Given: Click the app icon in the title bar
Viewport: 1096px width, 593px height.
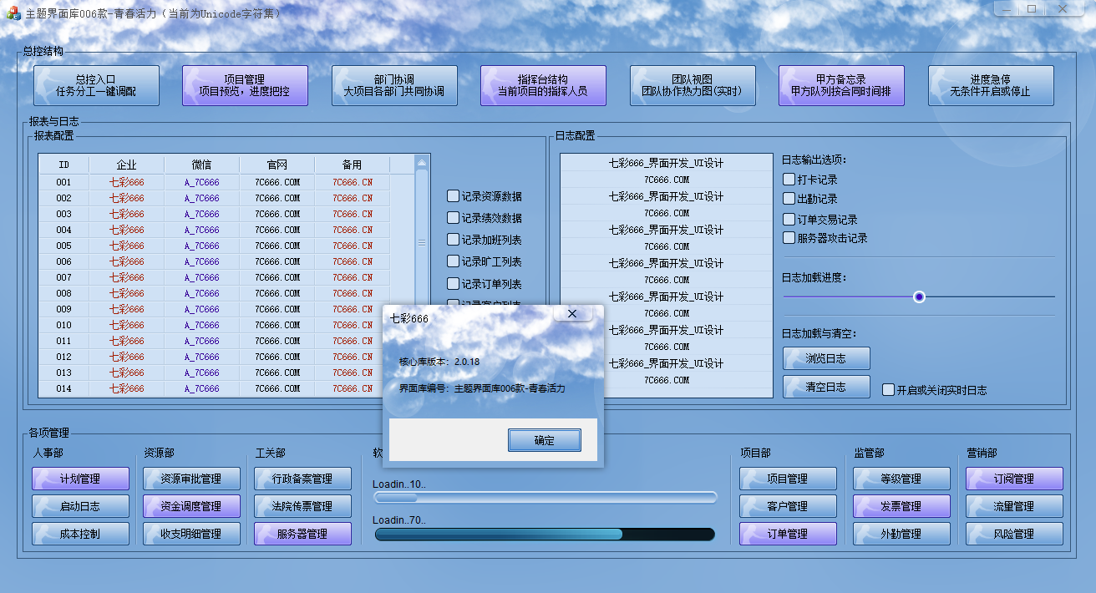Looking at the screenshot, I should (13, 13).
